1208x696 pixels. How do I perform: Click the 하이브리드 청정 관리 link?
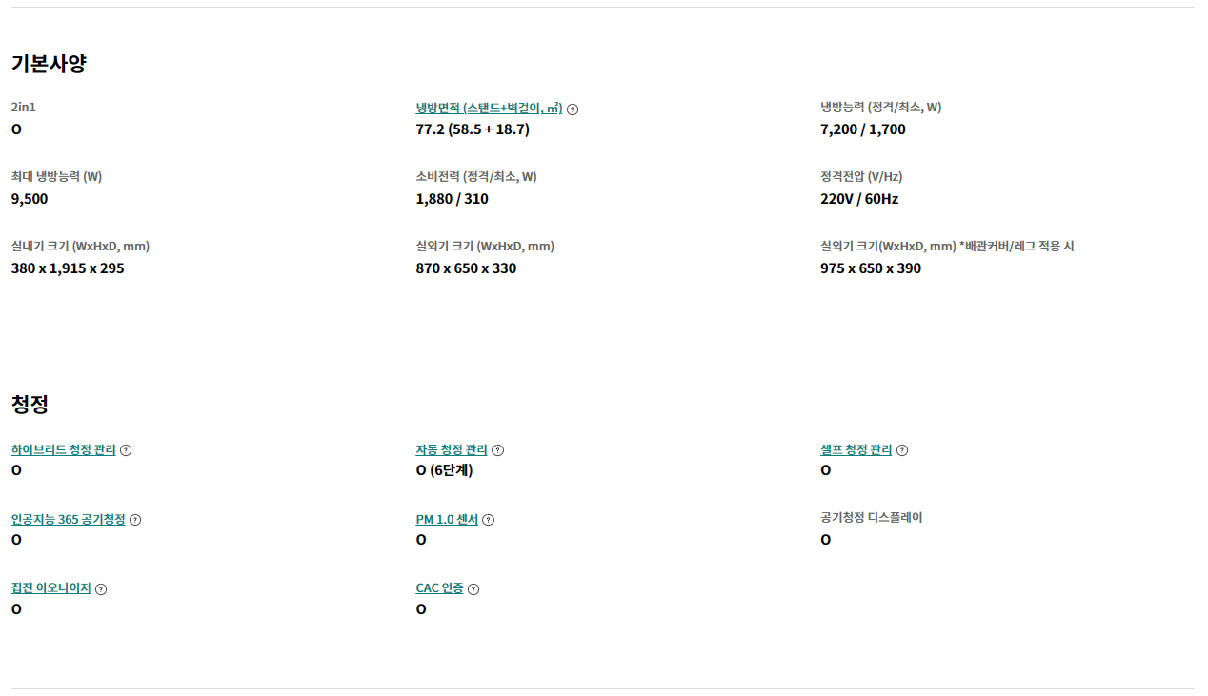click(63, 449)
